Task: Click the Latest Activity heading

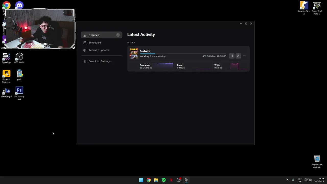Action: 141,34
